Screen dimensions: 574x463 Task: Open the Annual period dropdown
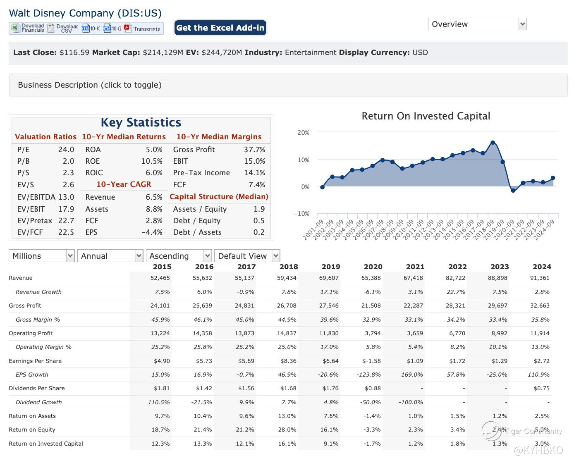tap(110, 256)
